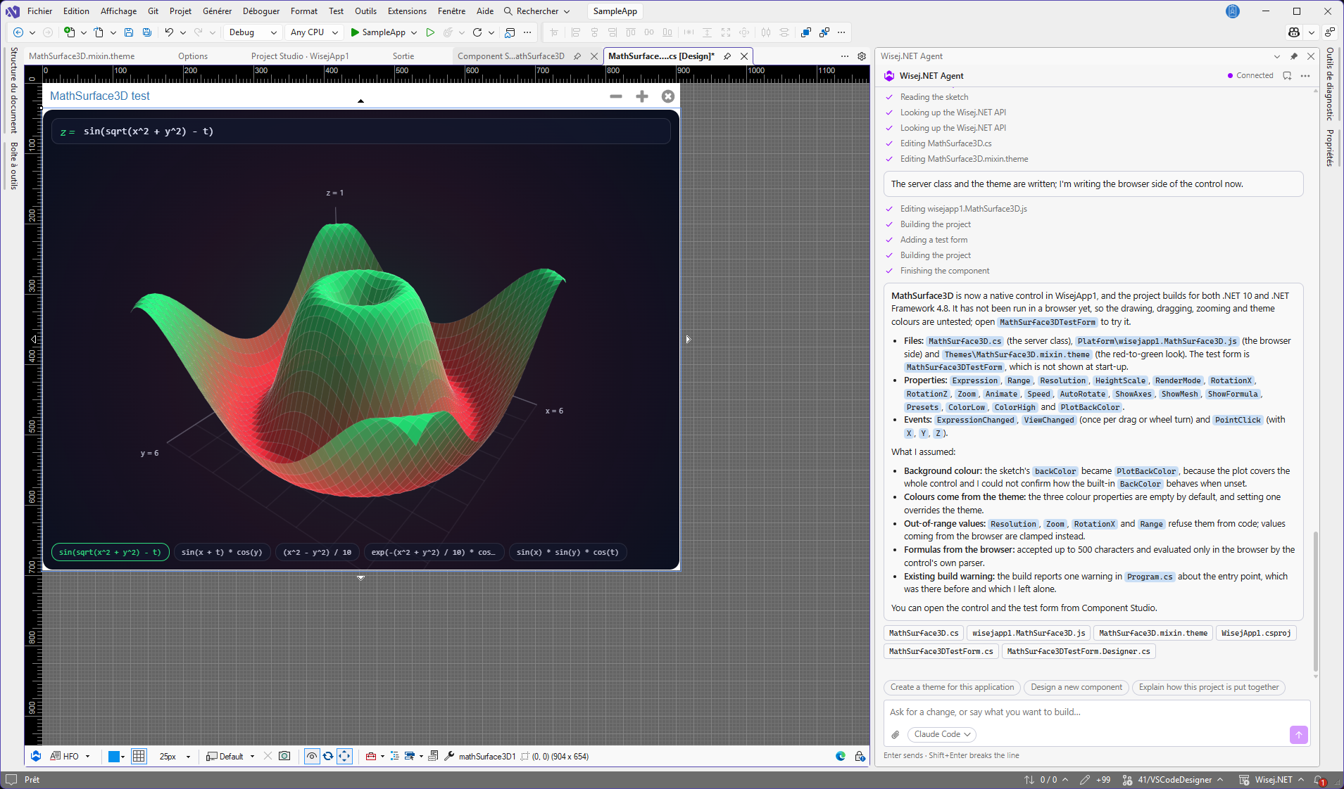
Task: Open the Déboguer menu
Action: 261,11
